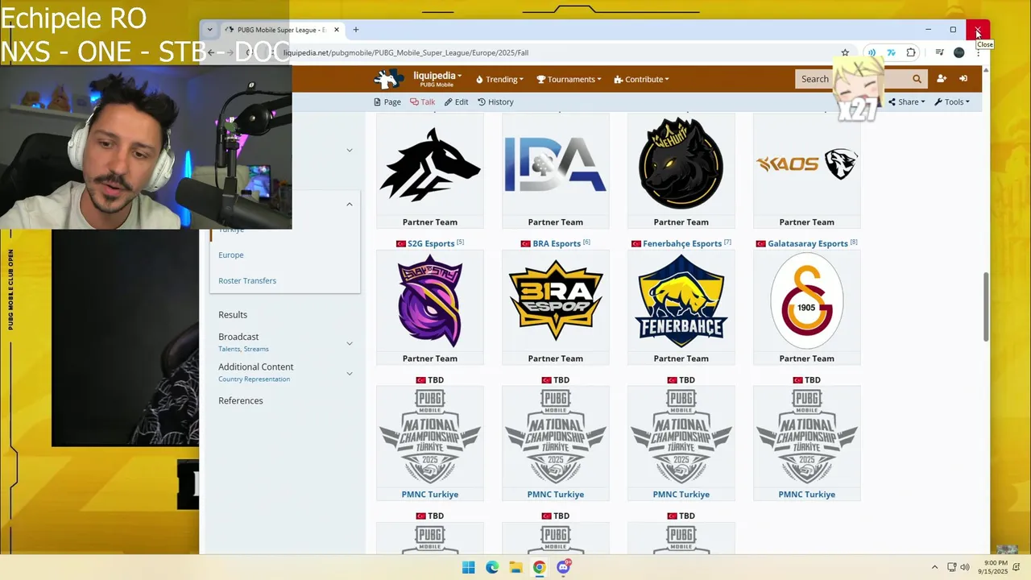The width and height of the screenshot is (1031, 580).
Task: Jump to References in the sidebar
Action: click(241, 400)
